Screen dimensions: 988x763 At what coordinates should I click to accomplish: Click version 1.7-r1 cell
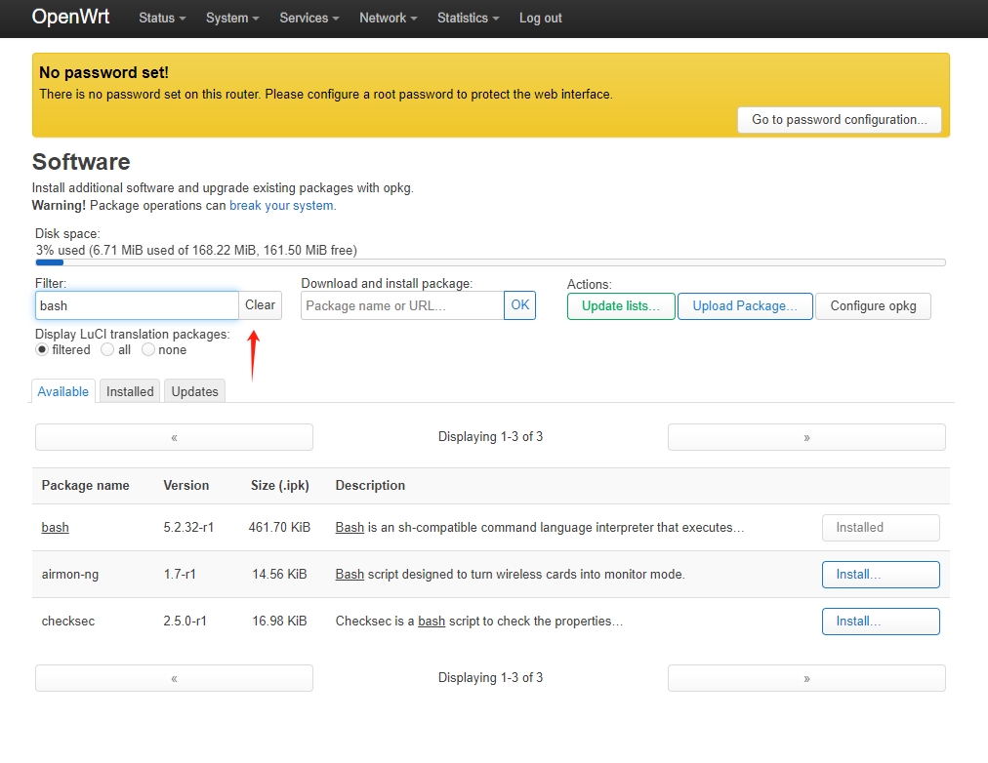coord(180,574)
